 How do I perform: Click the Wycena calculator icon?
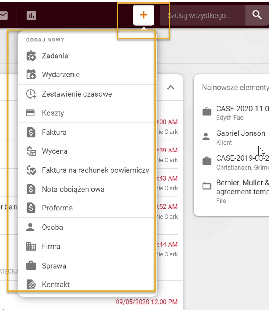[x=31, y=151]
